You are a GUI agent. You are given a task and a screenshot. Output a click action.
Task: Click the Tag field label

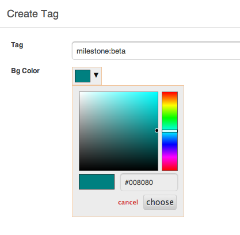(17, 45)
